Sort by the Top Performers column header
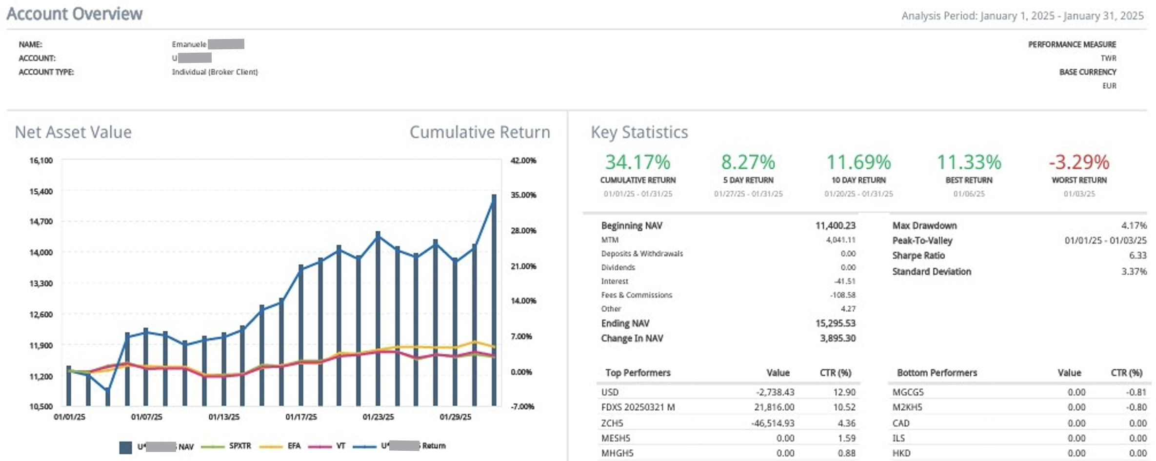 pyautogui.click(x=638, y=373)
